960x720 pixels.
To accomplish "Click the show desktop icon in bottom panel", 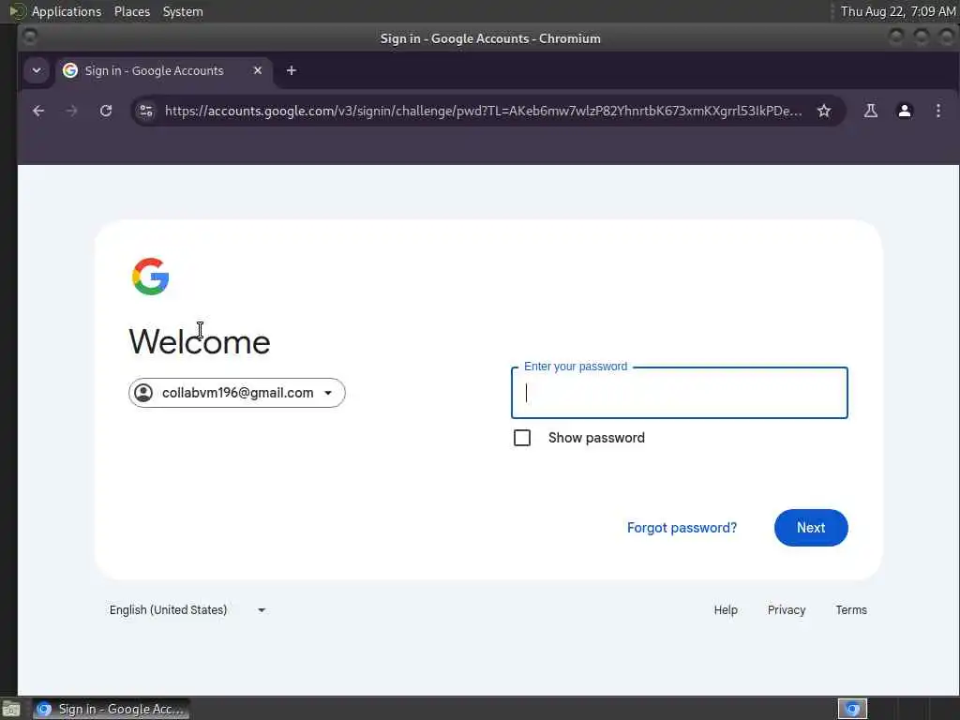I will tap(11, 710).
